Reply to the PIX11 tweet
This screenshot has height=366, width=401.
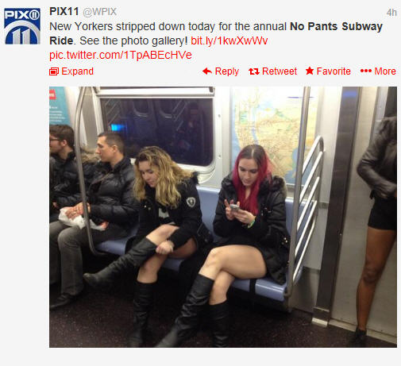[x=221, y=71]
